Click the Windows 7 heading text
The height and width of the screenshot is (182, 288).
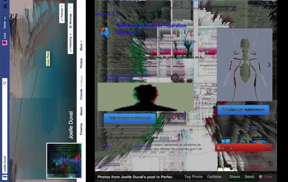[106, 15]
